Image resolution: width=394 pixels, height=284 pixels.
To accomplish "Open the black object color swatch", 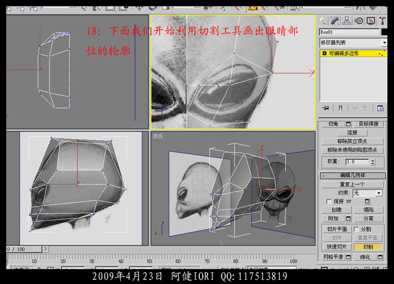I will click(x=384, y=32).
